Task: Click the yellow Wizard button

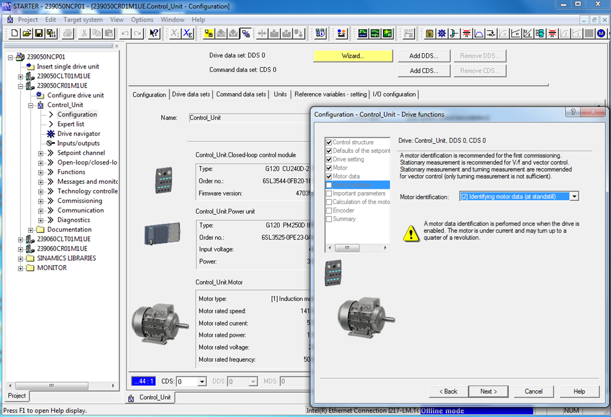Action: pyautogui.click(x=353, y=56)
